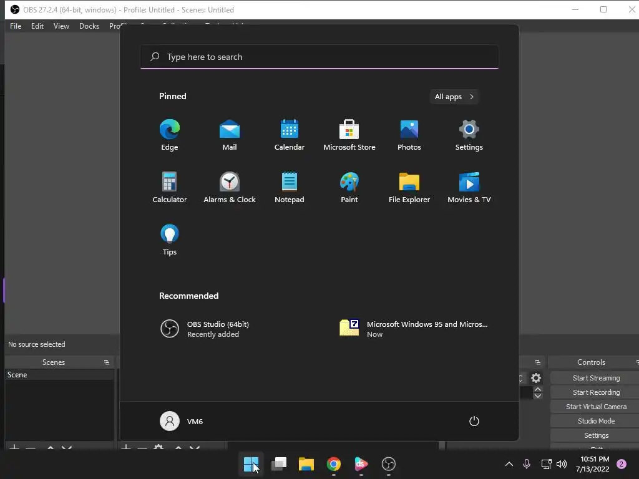639x479 pixels.
Task: Show hidden system tray icons
Action: [509, 464]
